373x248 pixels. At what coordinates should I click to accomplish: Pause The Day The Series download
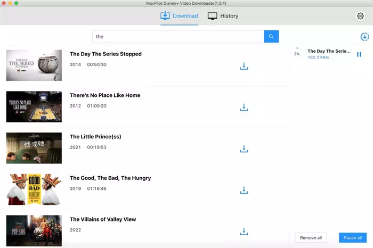tap(359, 54)
